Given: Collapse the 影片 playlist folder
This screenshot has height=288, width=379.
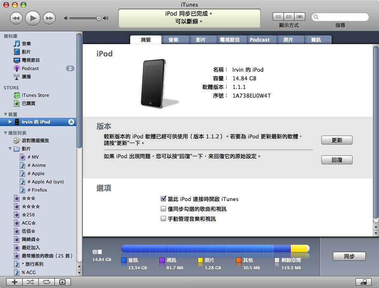Looking at the screenshot, I should tap(10, 149).
